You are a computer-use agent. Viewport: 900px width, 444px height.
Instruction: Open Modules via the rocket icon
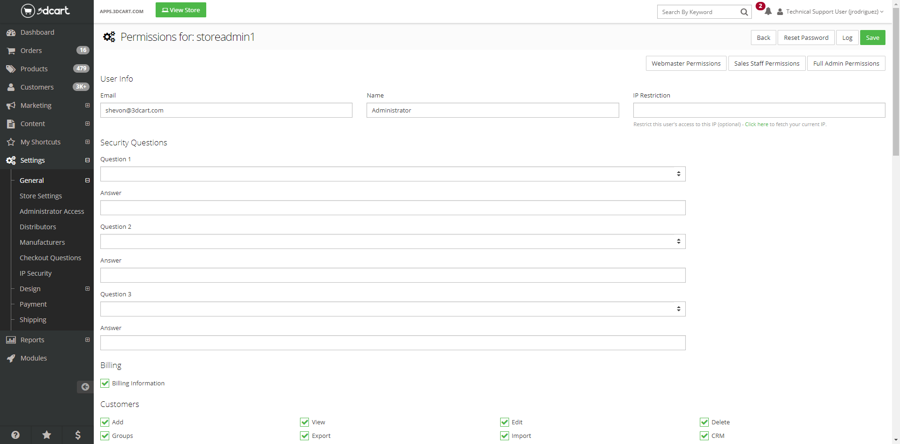(11, 358)
